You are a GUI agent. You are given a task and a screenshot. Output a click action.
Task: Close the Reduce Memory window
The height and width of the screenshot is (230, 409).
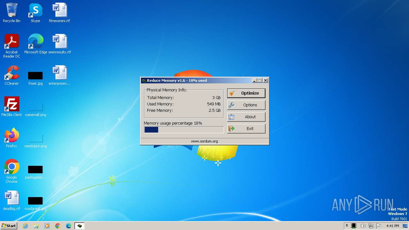265,80
